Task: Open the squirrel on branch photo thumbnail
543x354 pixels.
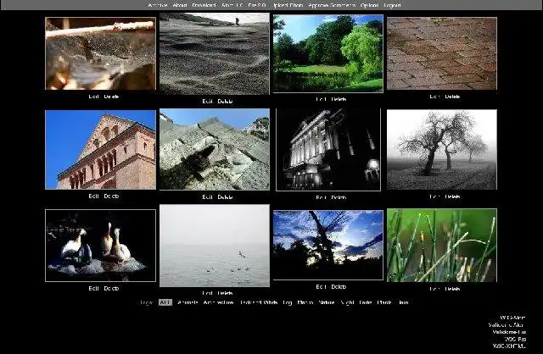Action: [100, 53]
